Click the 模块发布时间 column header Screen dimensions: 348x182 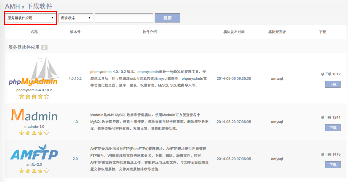[x=234, y=32]
